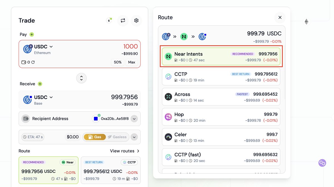
Task: Add another Pay token with plus icon
Action: [x=32, y=35]
